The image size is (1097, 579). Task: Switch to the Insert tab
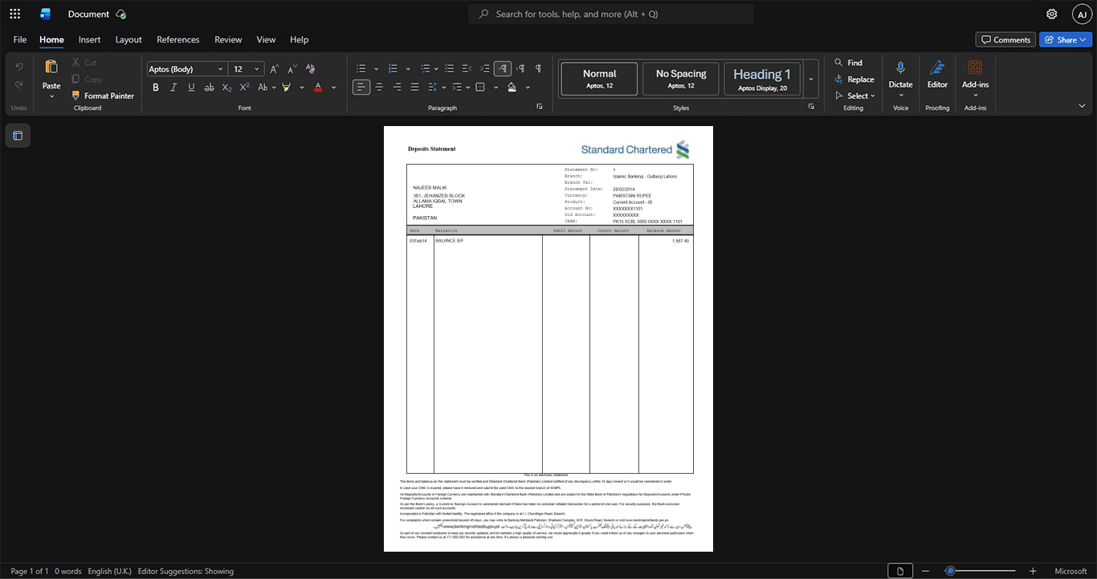point(90,39)
